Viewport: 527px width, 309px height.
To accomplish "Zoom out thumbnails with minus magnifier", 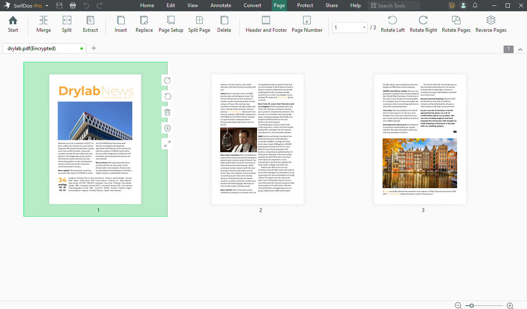I will (x=458, y=306).
